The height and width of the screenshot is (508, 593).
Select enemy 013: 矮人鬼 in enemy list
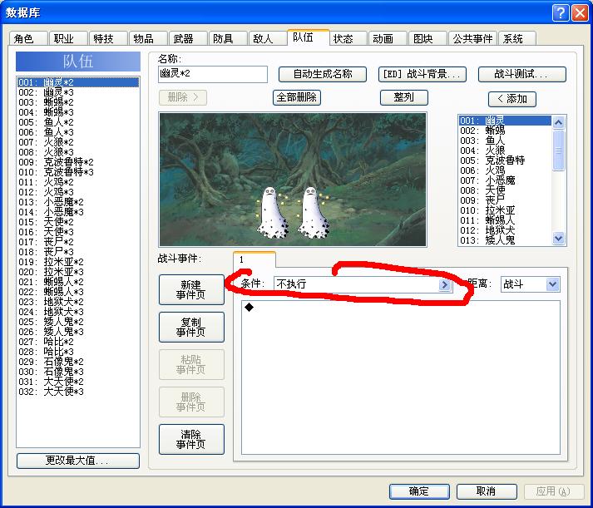(x=505, y=240)
